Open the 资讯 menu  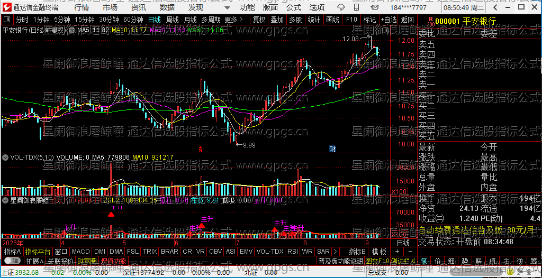tap(139, 7)
